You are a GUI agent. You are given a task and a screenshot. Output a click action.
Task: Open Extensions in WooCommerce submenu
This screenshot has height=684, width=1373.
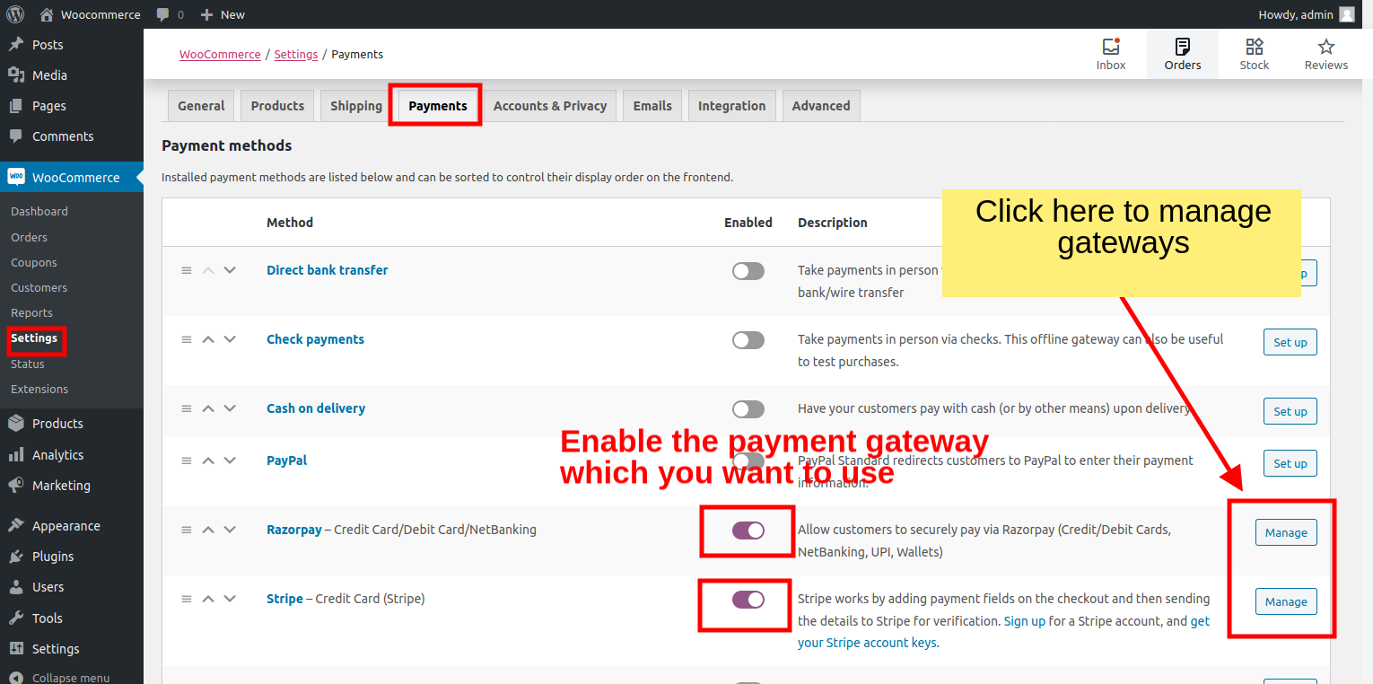click(39, 390)
